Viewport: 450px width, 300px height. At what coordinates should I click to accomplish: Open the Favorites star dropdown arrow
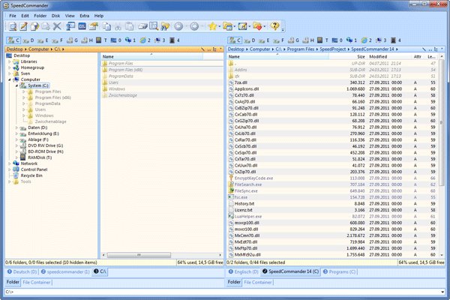[220, 27]
